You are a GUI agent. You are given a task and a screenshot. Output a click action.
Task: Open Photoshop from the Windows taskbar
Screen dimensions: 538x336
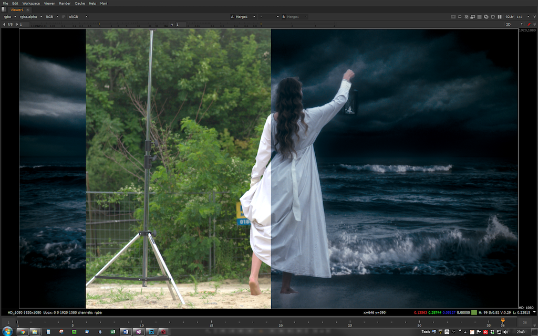click(151, 332)
